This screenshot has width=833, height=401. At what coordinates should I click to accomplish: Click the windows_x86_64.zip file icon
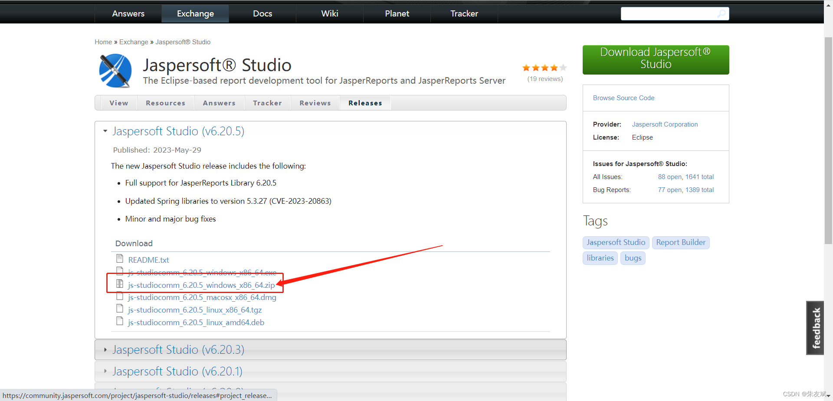click(x=120, y=284)
